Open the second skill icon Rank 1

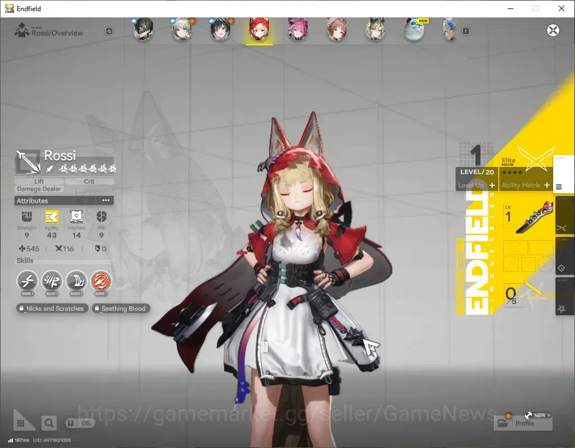(x=52, y=281)
